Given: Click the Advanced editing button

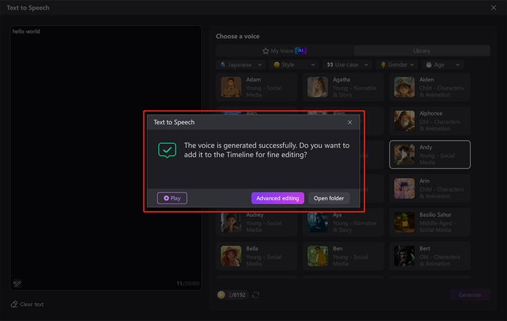Looking at the screenshot, I should [278, 198].
